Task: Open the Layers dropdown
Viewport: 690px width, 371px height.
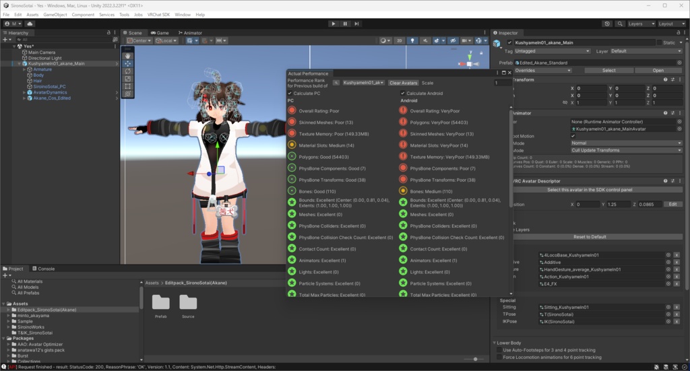Action: (x=641, y=24)
